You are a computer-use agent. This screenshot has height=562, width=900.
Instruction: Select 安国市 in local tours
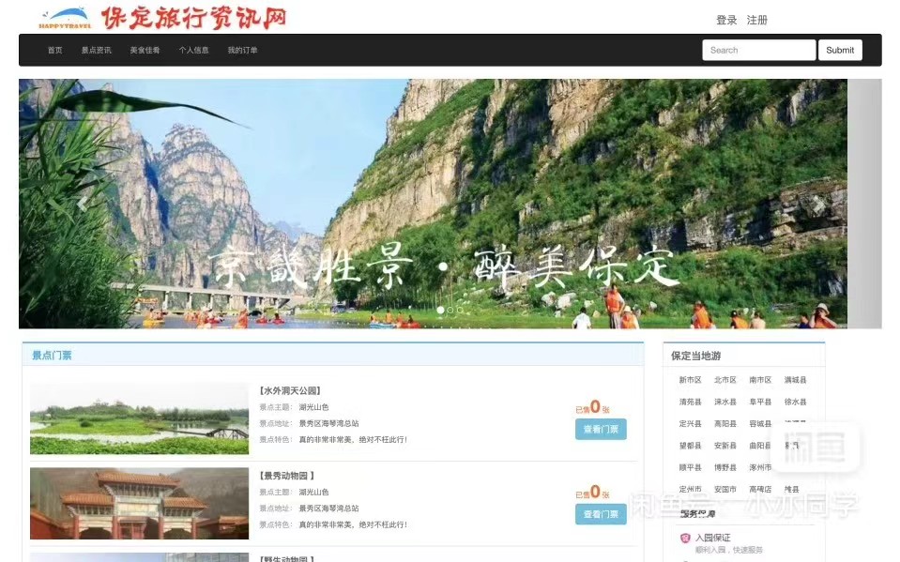click(x=725, y=489)
